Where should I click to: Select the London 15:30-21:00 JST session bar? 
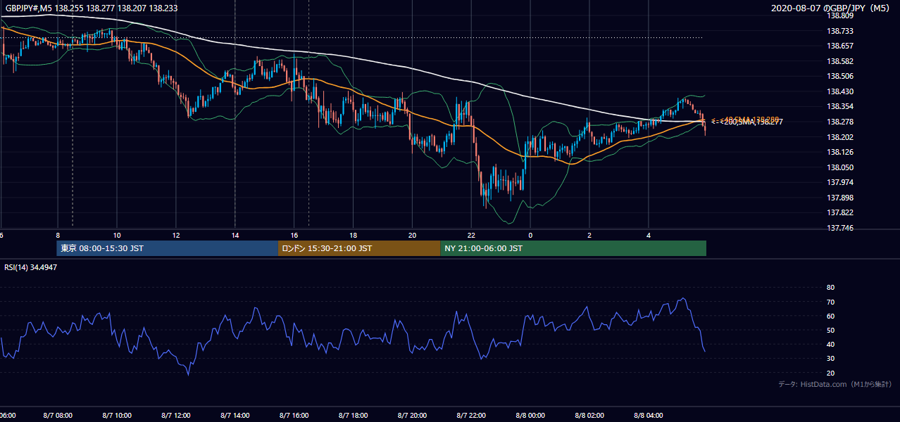[x=359, y=248]
